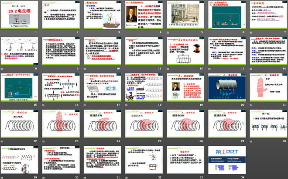Screen dimensions: 288x179
Task: Select slide 11 discussion thumbnail
Action: point(144,51)
